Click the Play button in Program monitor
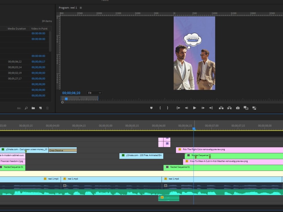Image resolution: width=283 pixels, height=212 pixels. tap(194, 108)
